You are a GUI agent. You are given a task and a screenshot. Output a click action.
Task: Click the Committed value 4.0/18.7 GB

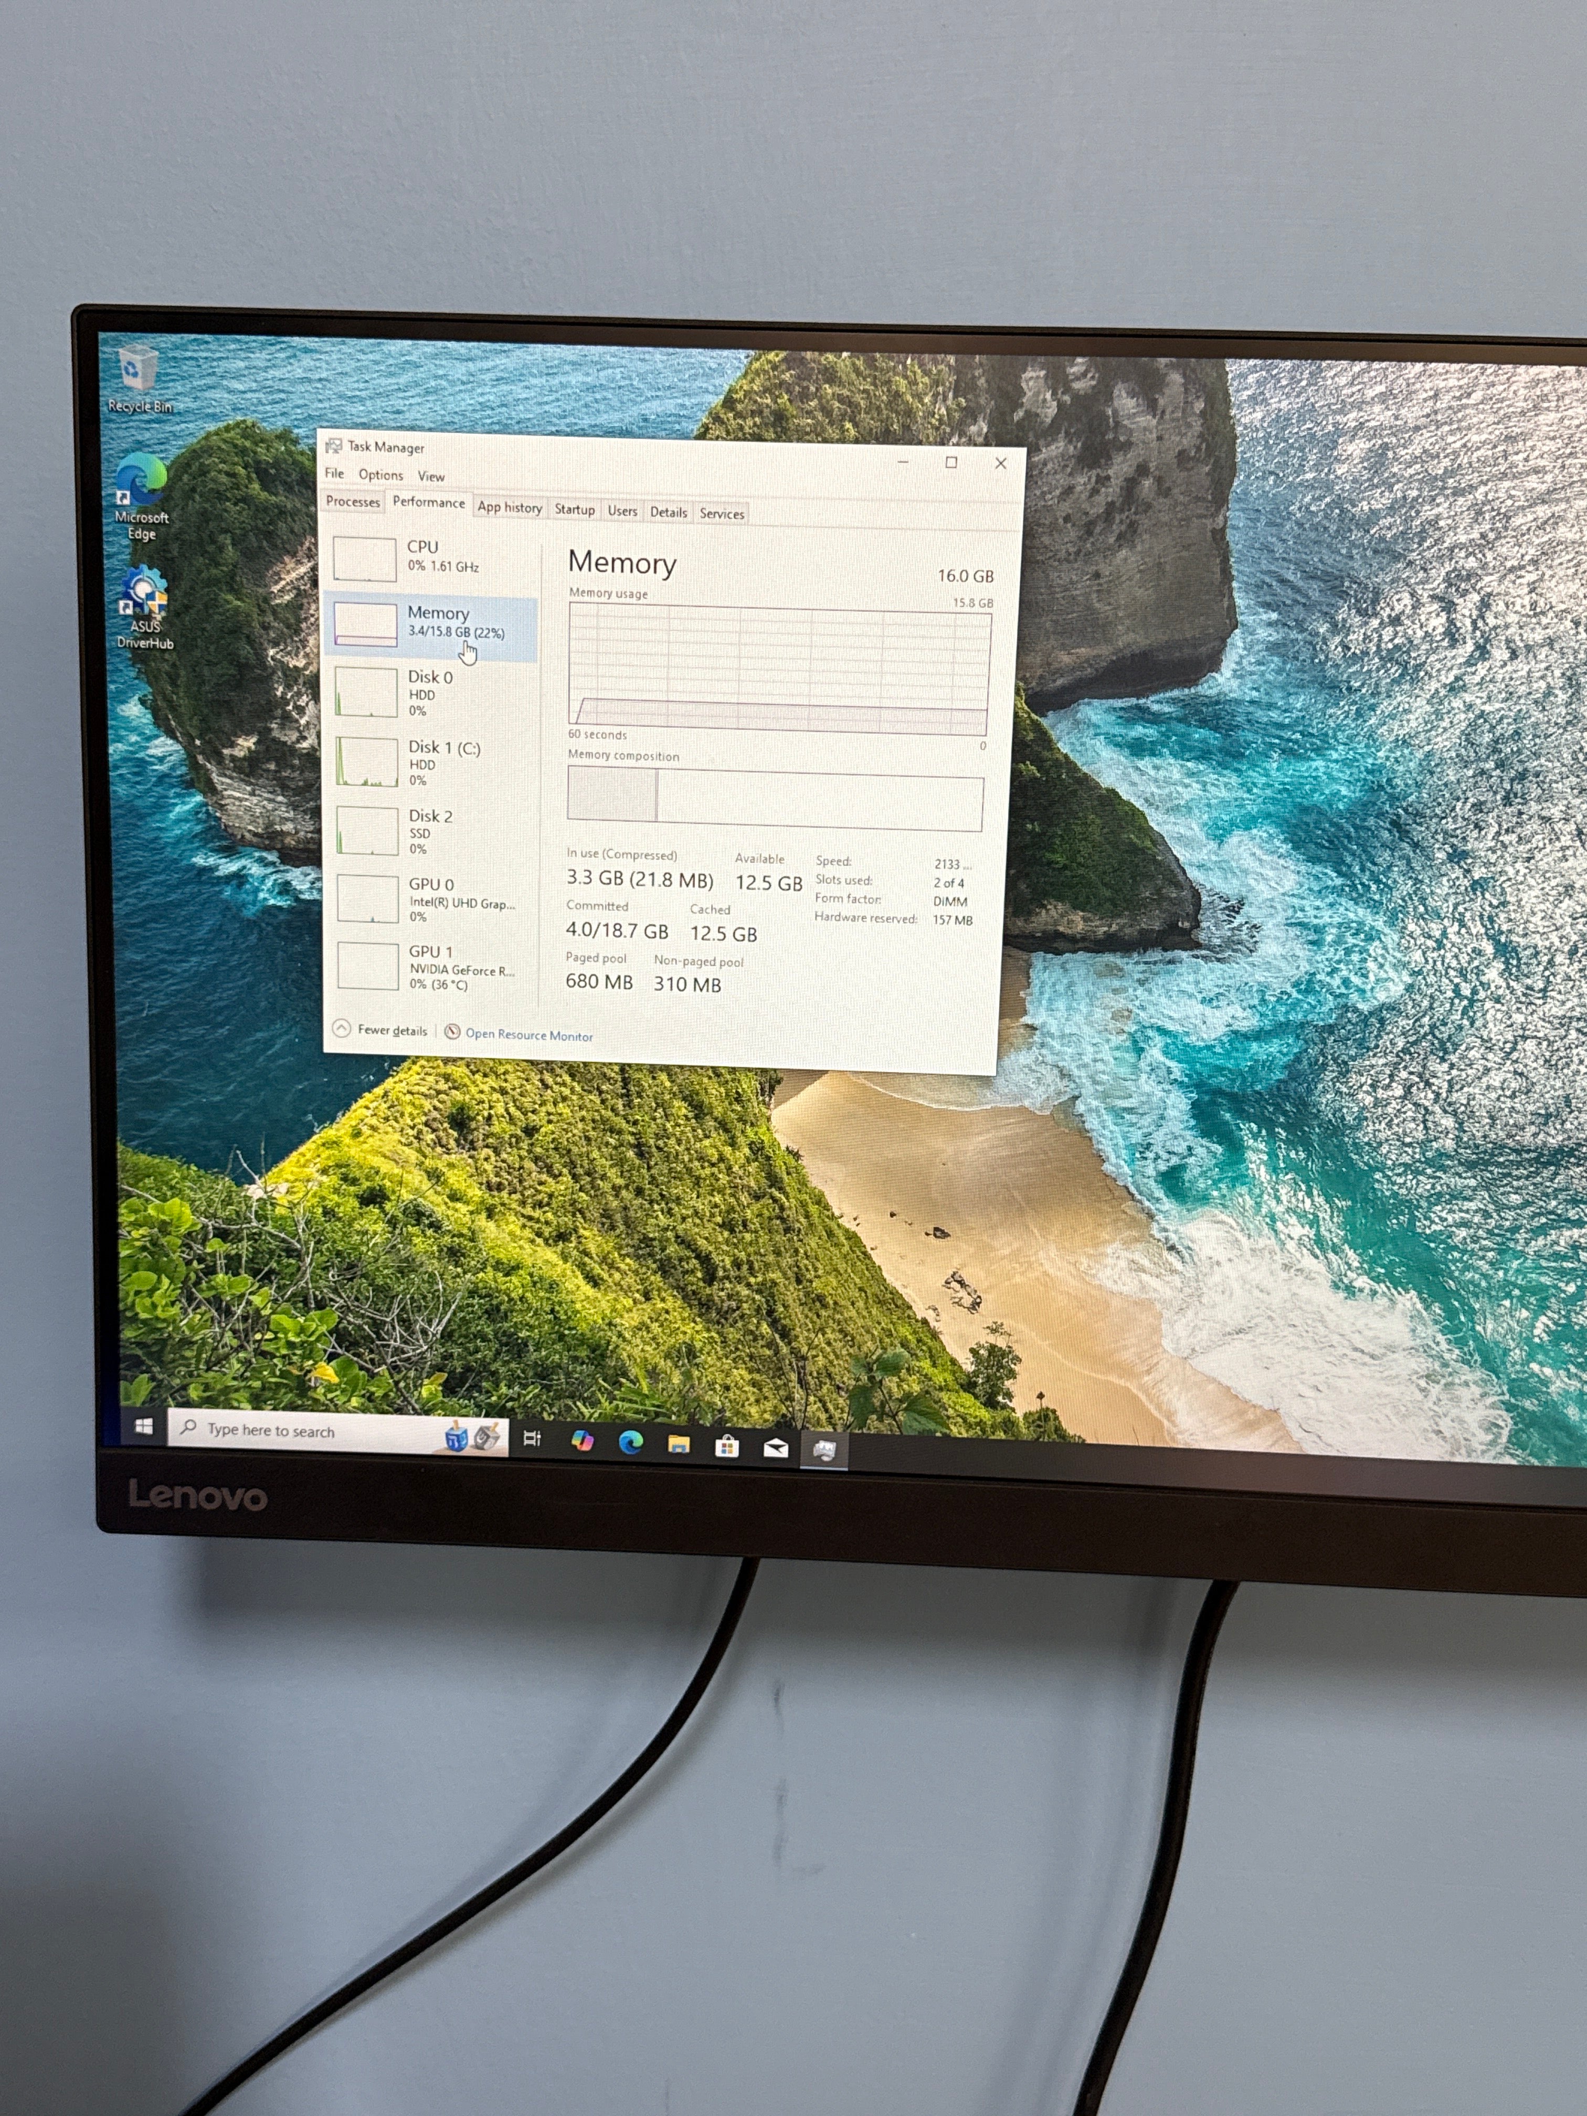(617, 930)
